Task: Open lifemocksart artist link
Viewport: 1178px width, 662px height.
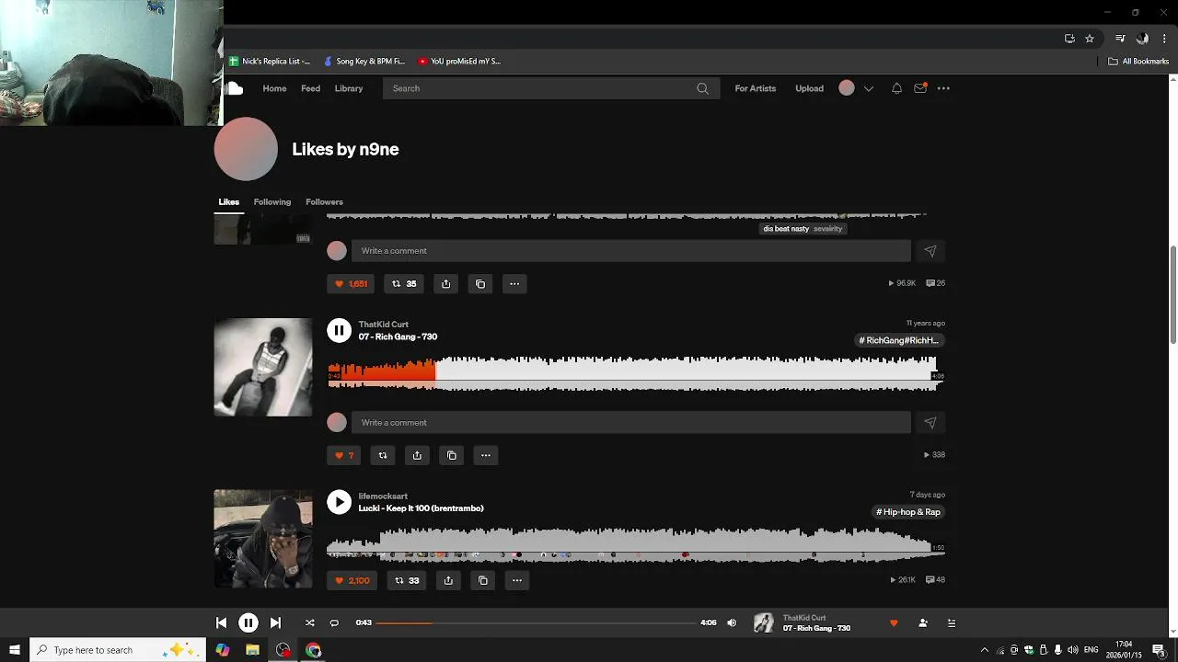Action: (383, 496)
